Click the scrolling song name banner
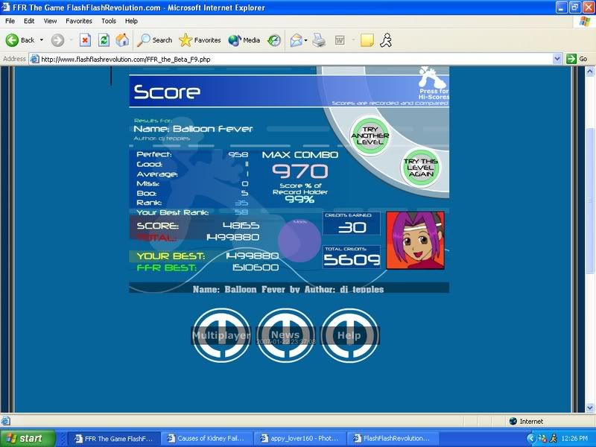 click(x=289, y=288)
